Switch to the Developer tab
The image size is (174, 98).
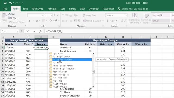coord(94,9)
